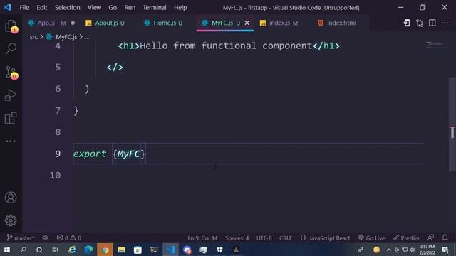Open the View menu
Viewport: 456px width, 256px height.
[x=94, y=8]
